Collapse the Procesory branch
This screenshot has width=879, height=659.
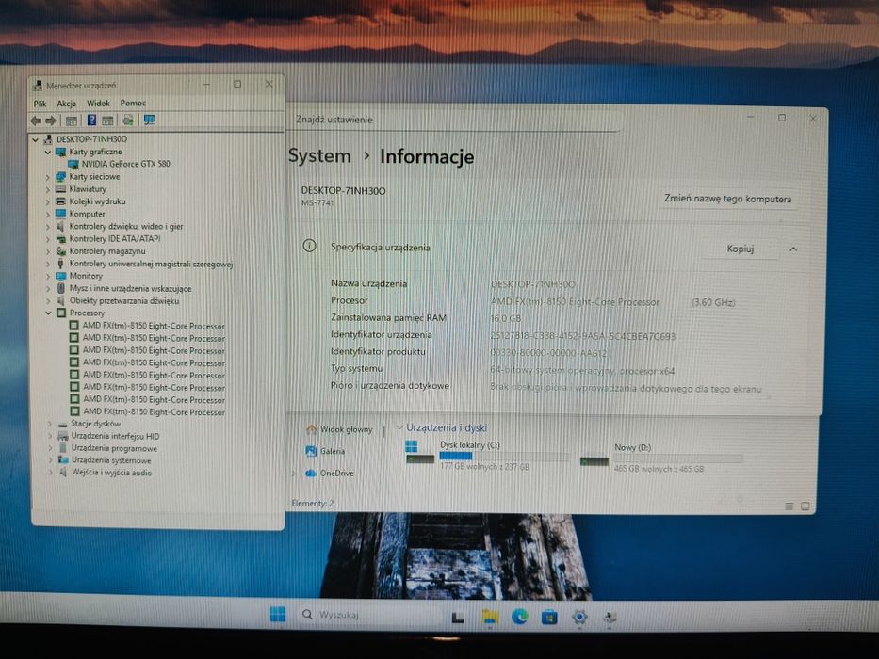(x=48, y=313)
